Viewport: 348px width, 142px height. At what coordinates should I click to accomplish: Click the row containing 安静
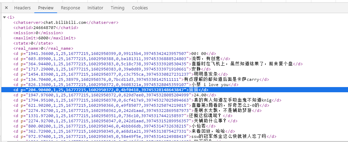111,69
